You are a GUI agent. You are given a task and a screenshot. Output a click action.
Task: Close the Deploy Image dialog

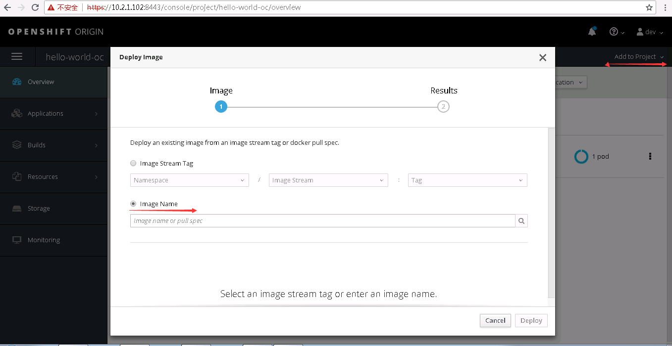[543, 58]
